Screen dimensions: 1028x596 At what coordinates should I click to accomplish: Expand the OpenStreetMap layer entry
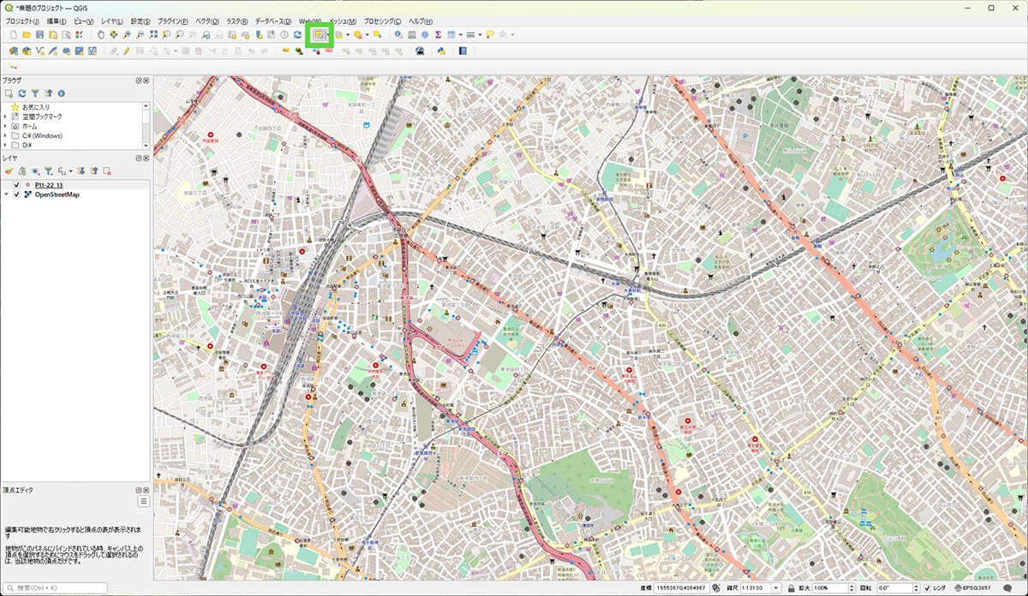(x=6, y=194)
